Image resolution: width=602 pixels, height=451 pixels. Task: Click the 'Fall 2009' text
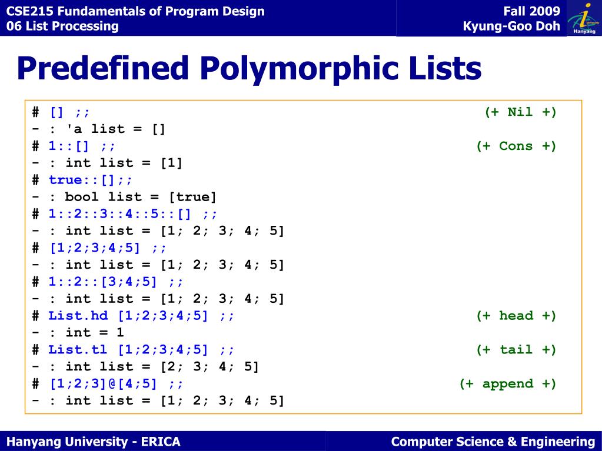point(532,11)
